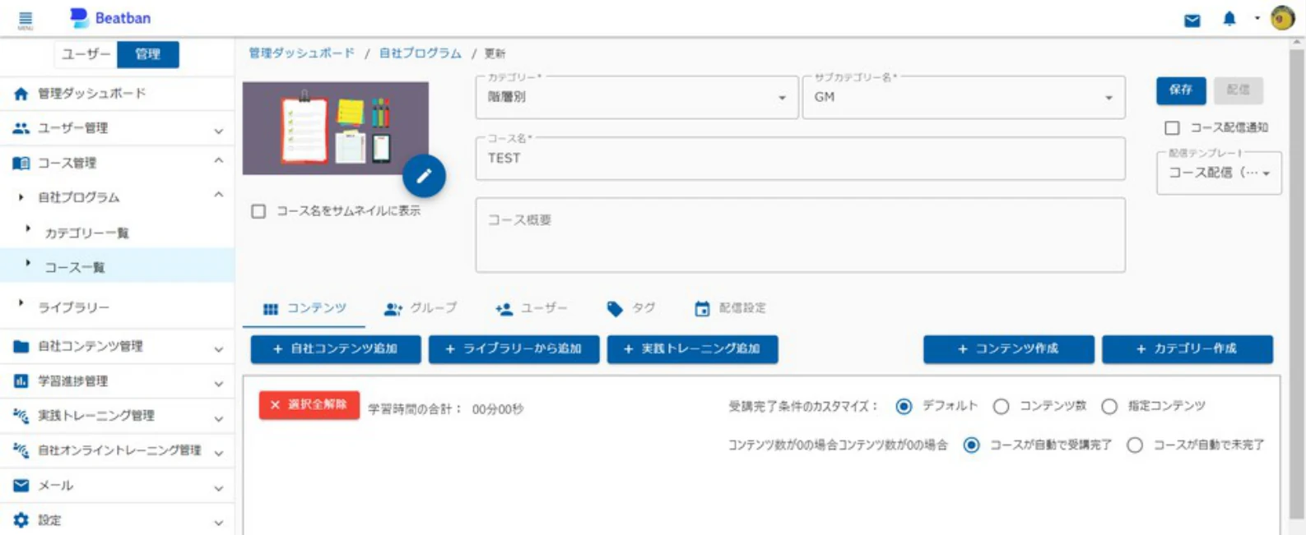Image resolution: width=1306 pixels, height=535 pixels.
Task: Switch to the コンテンツ tab
Action: pos(306,309)
